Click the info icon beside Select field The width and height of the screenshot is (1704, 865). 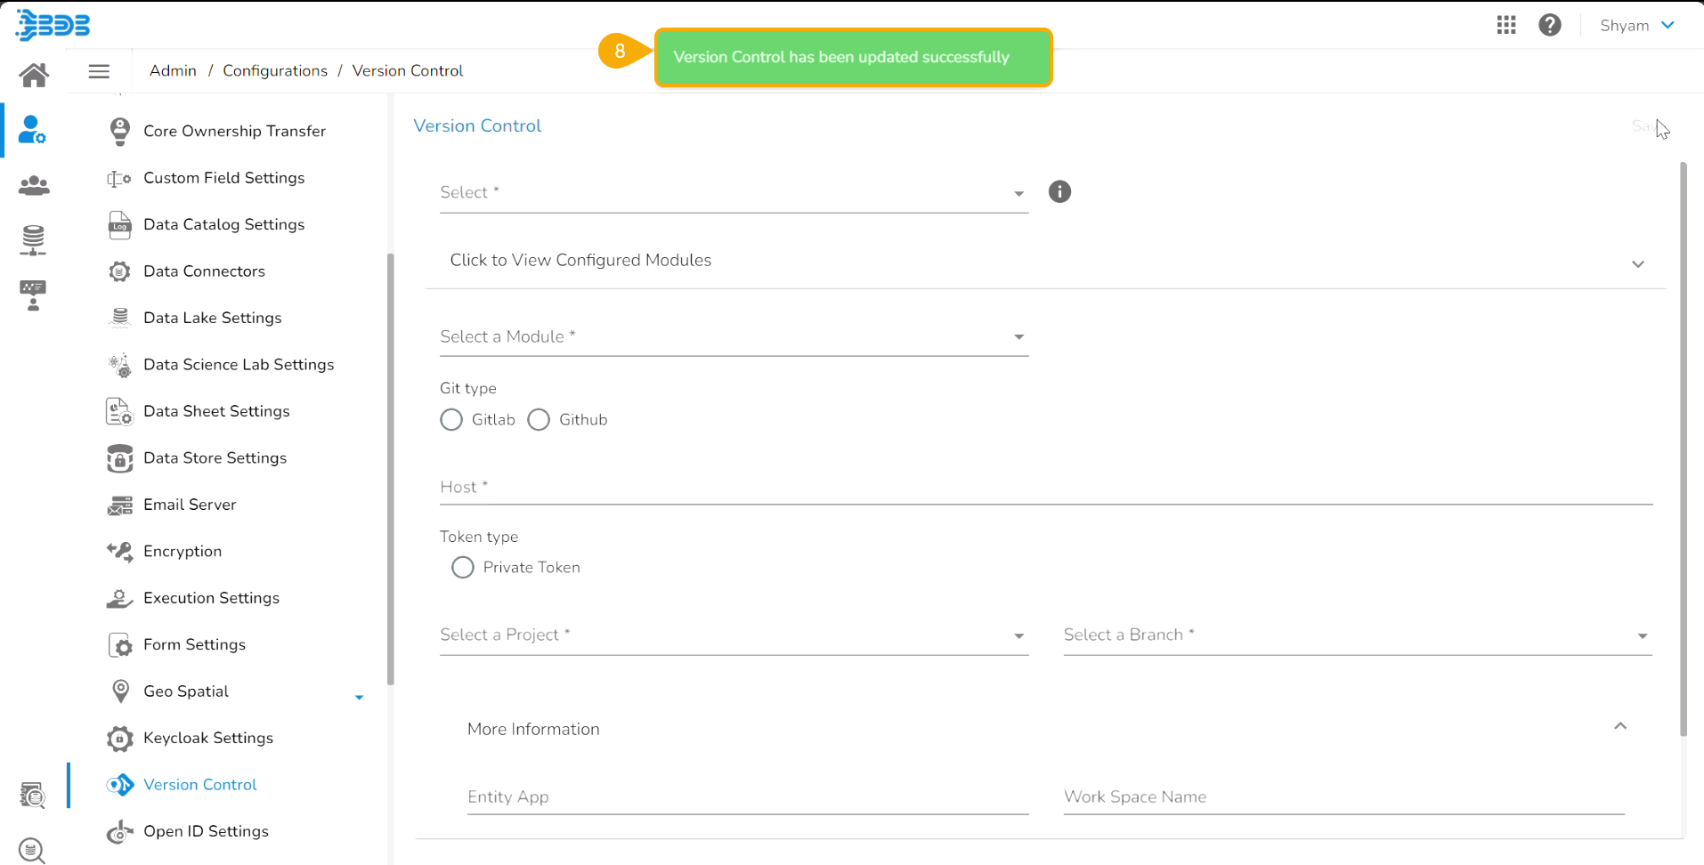point(1059,192)
